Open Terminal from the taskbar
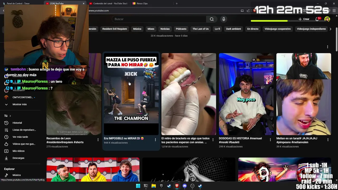 [x=145, y=186]
